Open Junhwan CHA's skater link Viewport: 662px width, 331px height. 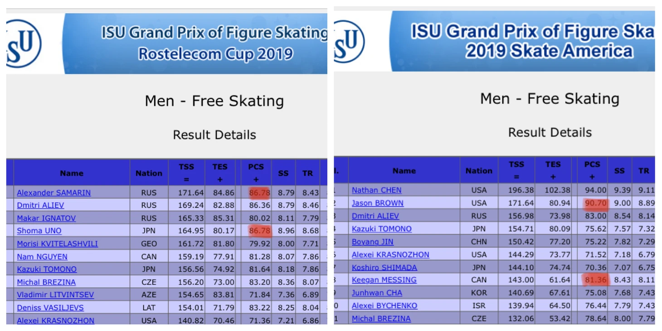coord(376,293)
